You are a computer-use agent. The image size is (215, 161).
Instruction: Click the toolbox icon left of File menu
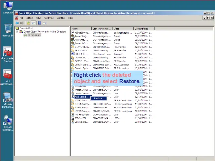click(16, 18)
